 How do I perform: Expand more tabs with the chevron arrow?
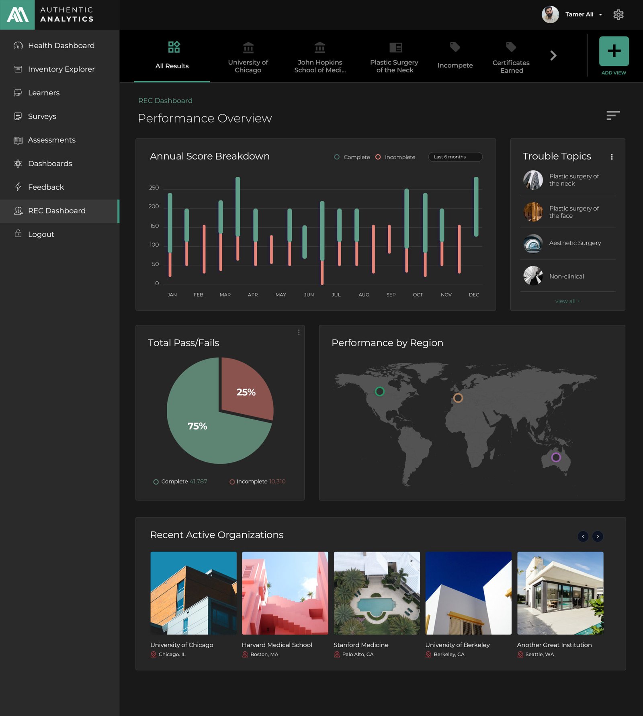[x=553, y=55]
